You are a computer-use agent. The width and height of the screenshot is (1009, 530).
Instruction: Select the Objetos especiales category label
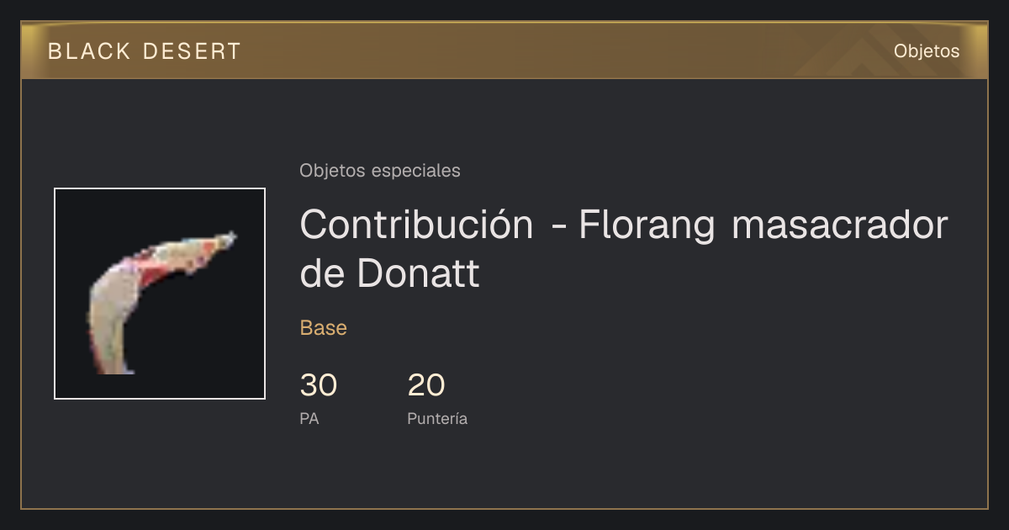pyautogui.click(x=380, y=171)
